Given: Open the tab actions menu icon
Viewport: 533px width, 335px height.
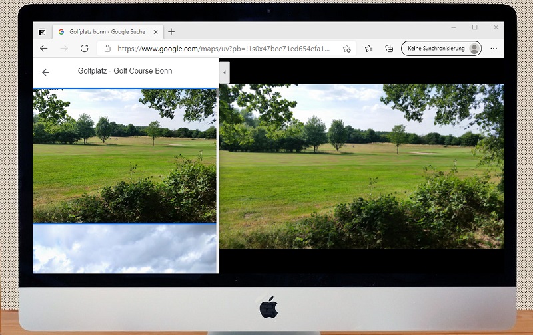Looking at the screenshot, I should (x=42, y=32).
